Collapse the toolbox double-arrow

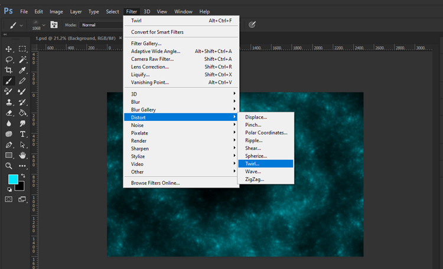coord(5,34)
